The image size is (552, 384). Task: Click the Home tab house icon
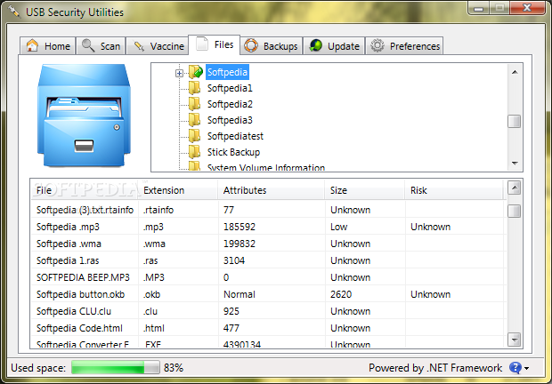pos(32,45)
